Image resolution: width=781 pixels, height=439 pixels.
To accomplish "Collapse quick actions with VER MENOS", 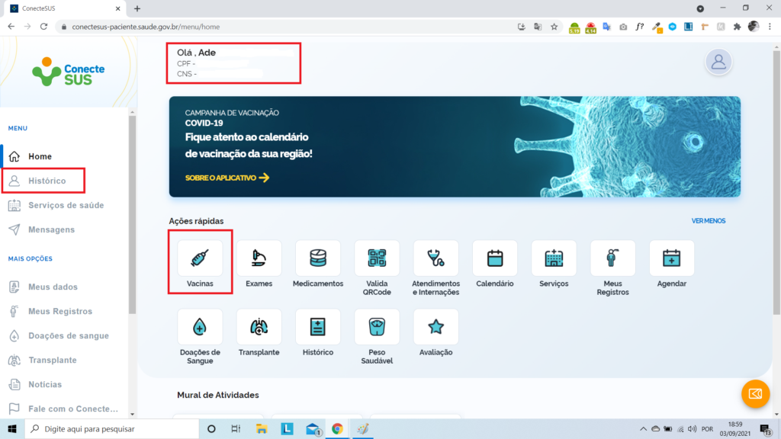I will [708, 221].
